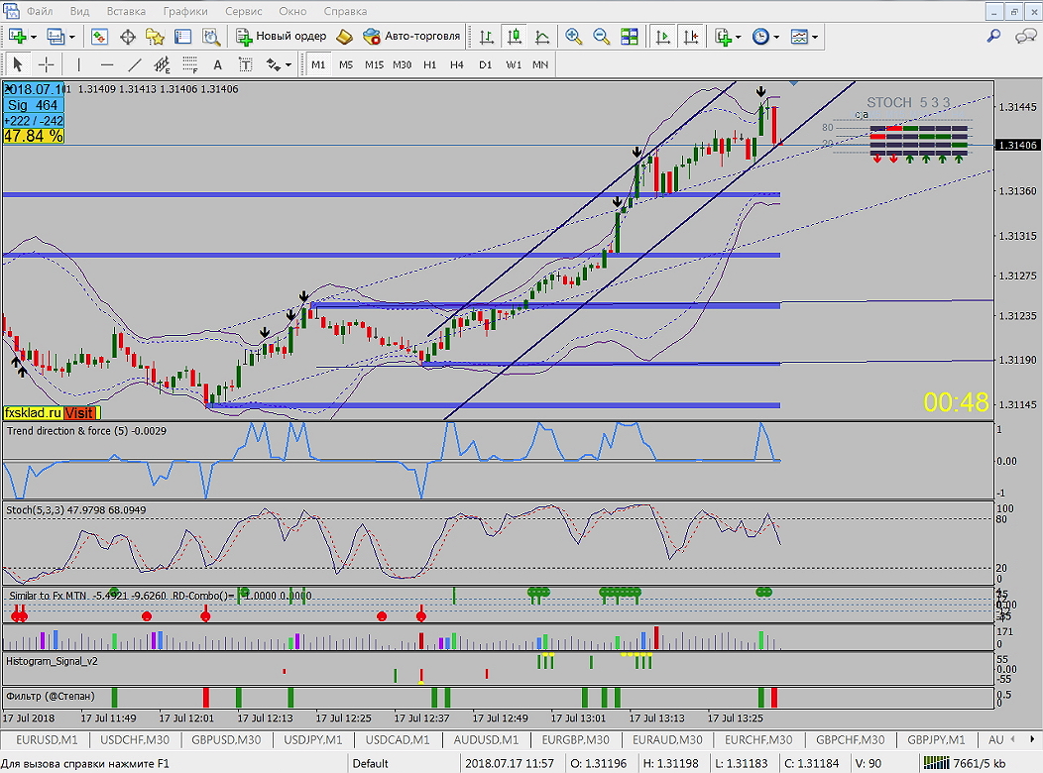Select the text label tool
This screenshot has width=1043, height=773.
pyautogui.click(x=246, y=64)
